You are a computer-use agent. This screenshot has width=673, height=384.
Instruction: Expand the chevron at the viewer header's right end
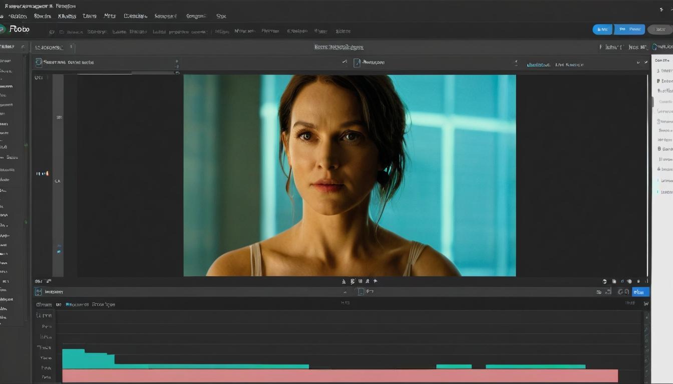[x=646, y=63]
